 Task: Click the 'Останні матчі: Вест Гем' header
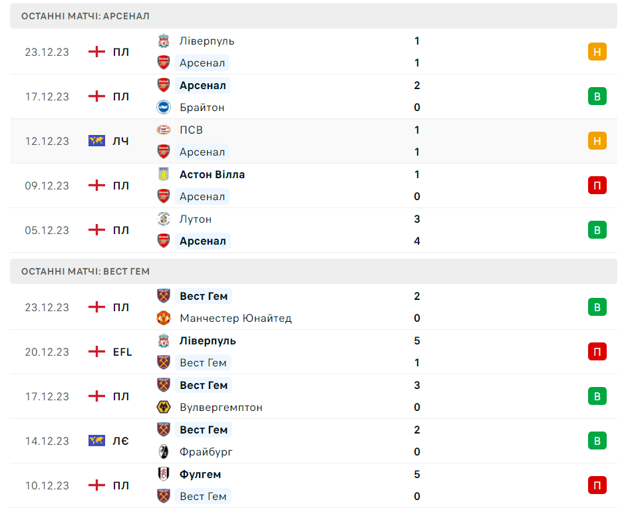click(85, 271)
